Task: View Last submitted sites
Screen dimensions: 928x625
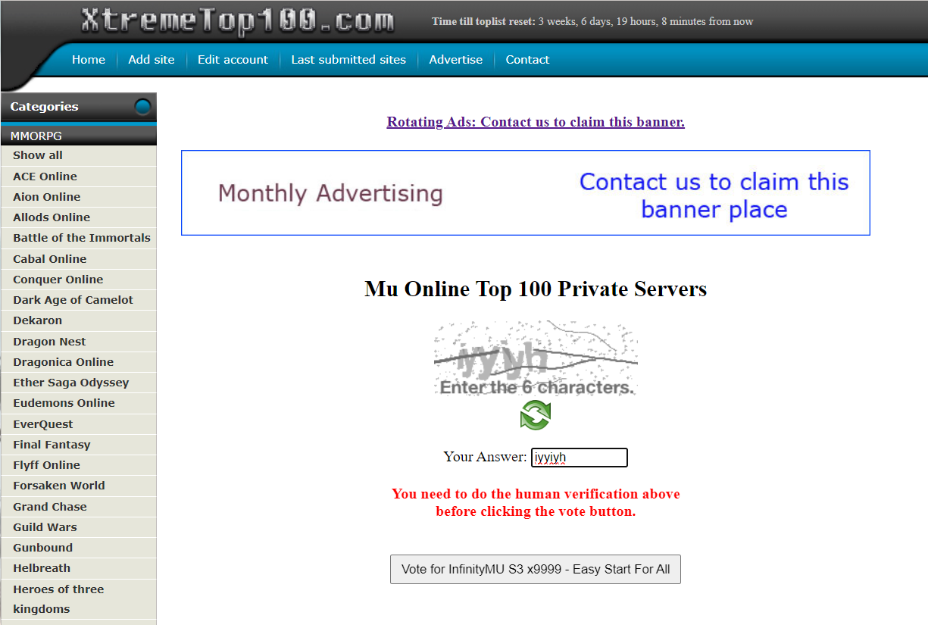Action: [x=348, y=60]
